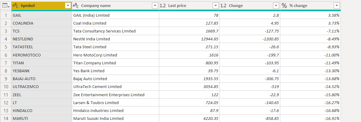Expand the Last price filter dropdown

click(215, 5)
